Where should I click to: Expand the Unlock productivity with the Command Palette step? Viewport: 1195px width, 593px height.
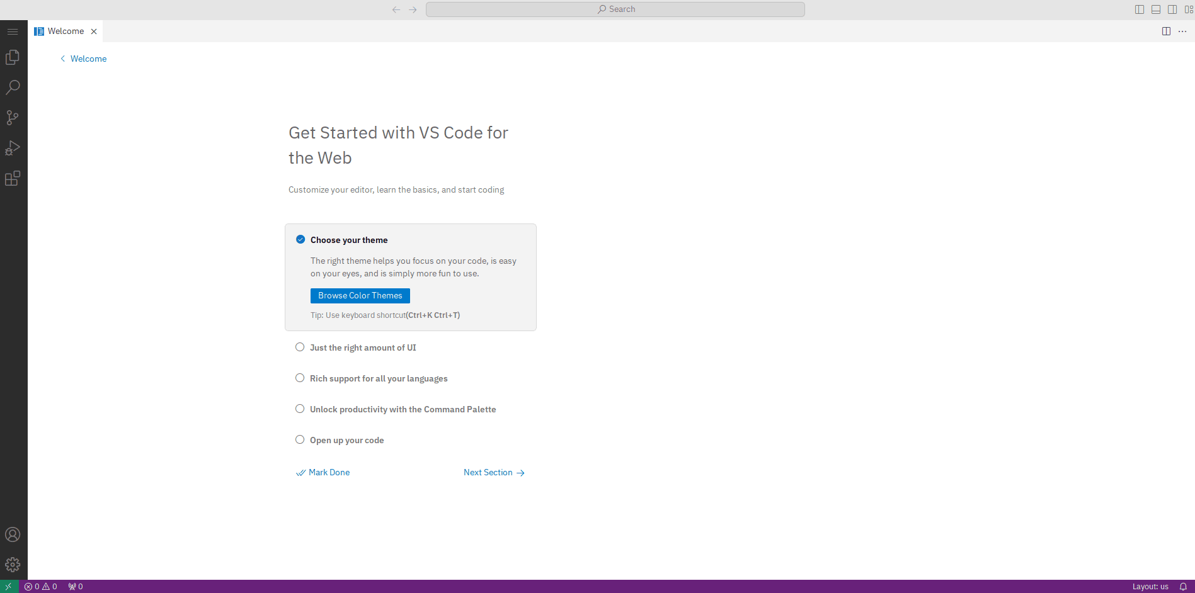click(x=403, y=409)
